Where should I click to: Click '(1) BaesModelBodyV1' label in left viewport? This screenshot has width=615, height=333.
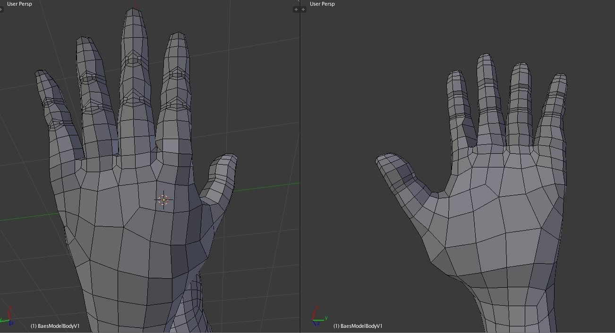(x=55, y=326)
